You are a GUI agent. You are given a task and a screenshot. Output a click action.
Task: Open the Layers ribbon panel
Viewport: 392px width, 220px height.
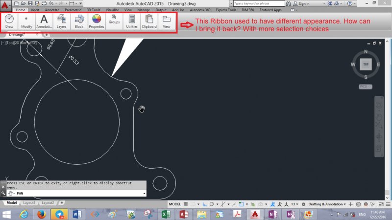tap(61, 21)
